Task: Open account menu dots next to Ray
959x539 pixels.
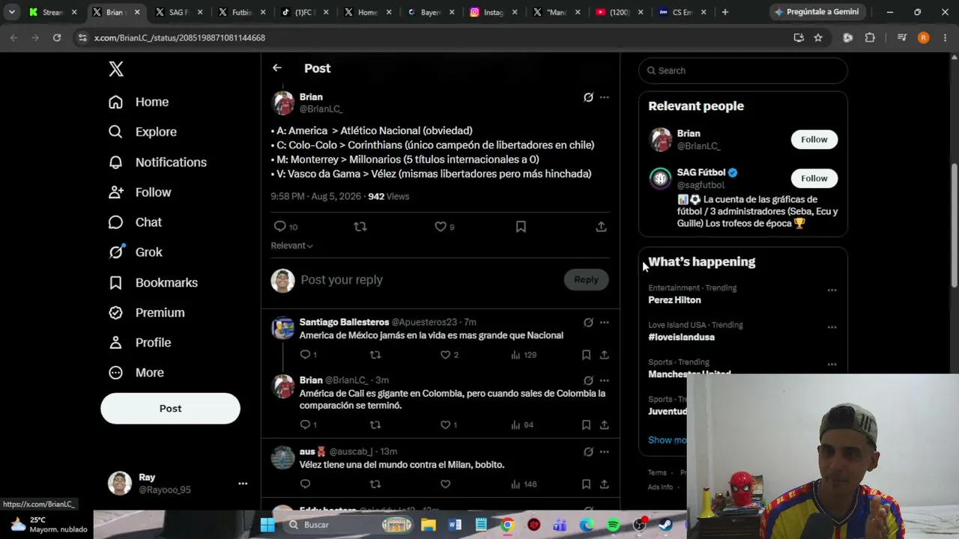Action: point(243,484)
